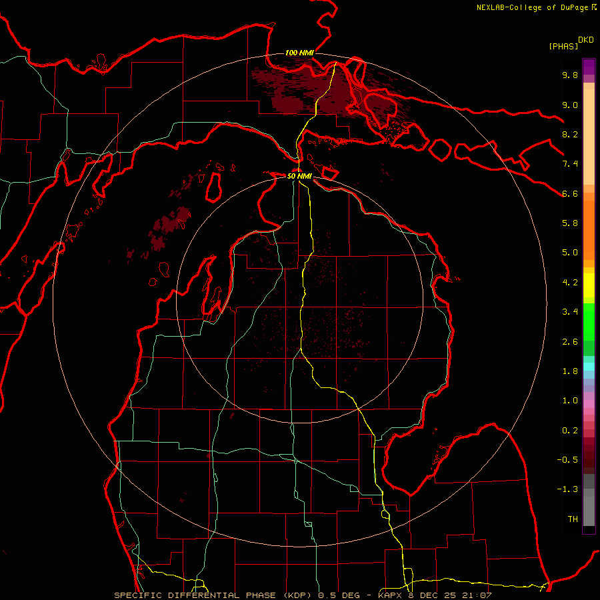This screenshot has height=600, width=600.
Task: Click the cyan segment of the color bar
Action: 589,367
